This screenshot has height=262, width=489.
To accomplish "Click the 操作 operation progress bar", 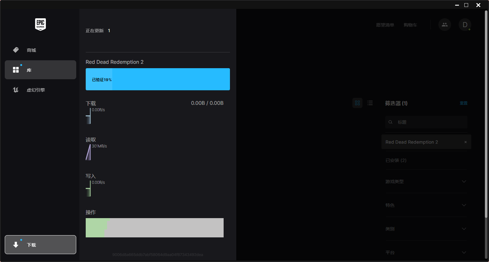I will pyautogui.click(x=155, y=228).
